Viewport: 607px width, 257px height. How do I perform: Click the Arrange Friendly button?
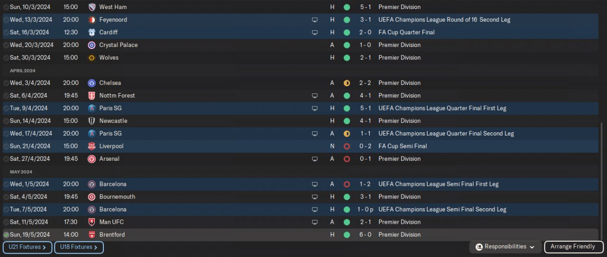pyautogui.click(x=574, y=247)
